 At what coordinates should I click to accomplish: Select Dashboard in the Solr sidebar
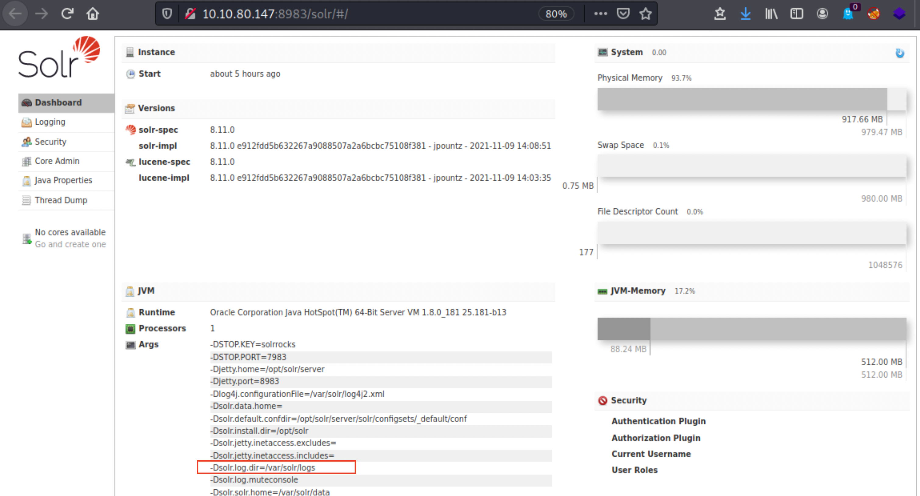pos(66,103)
